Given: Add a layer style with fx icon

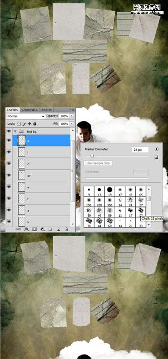Looking at the screenshot, I should coord(27,229).
